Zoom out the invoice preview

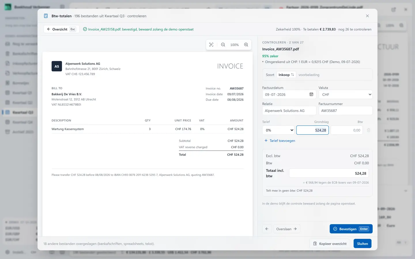[x=223, y=45]
